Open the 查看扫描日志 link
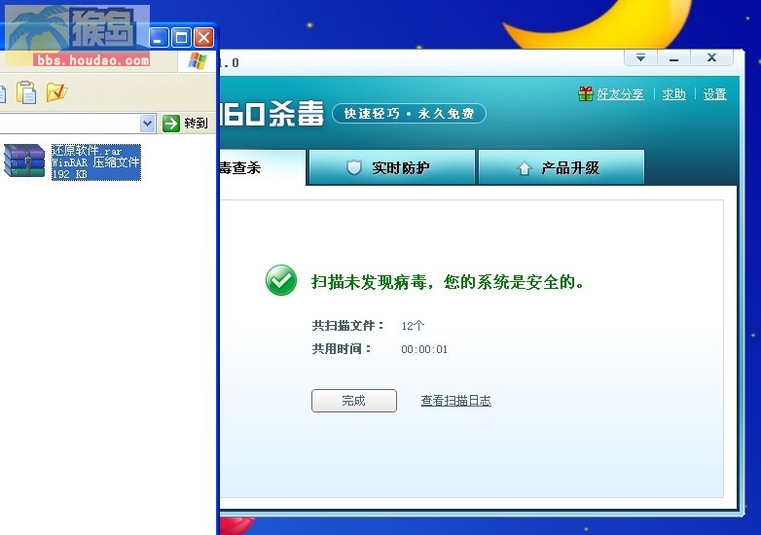 coord(455,401)
